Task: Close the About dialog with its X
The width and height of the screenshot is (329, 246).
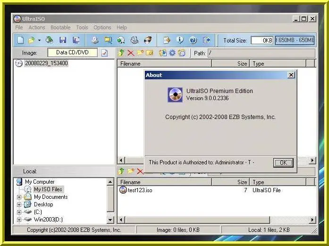Action: (x=291, y=75)
